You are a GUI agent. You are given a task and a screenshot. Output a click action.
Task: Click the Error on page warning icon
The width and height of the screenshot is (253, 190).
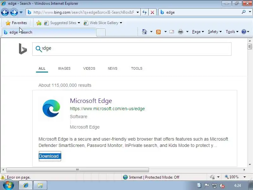point(3,177)
